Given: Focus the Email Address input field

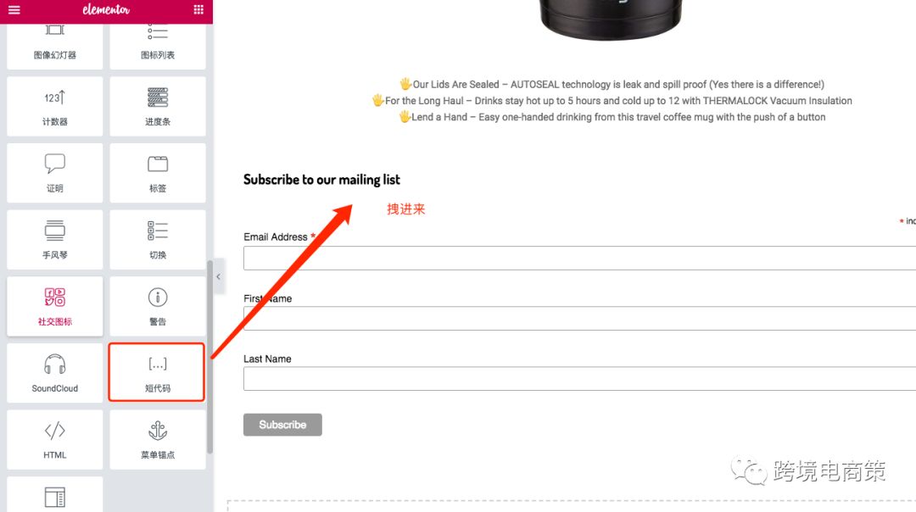Looking at the screenshot, I should [579, 258].
